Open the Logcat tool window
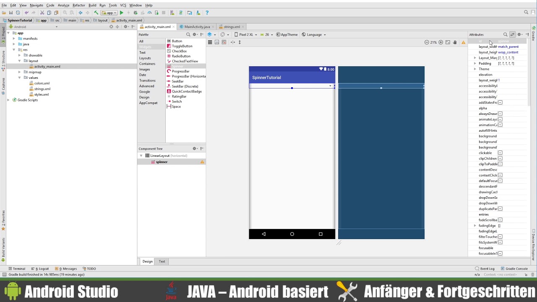This screenshot has height=302, width=537. tap(40, 268)
